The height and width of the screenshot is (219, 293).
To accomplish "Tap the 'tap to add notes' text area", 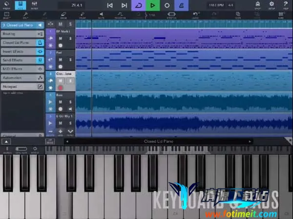I will pos(13,93).
